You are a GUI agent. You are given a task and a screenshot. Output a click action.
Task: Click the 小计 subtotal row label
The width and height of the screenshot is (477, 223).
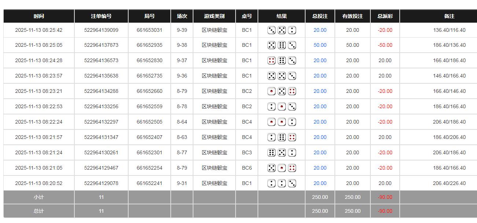pyautogui.click(x=39, y=197)
